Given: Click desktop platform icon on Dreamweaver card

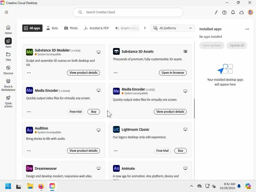Looking at the screenshot, I should [98, 168].
